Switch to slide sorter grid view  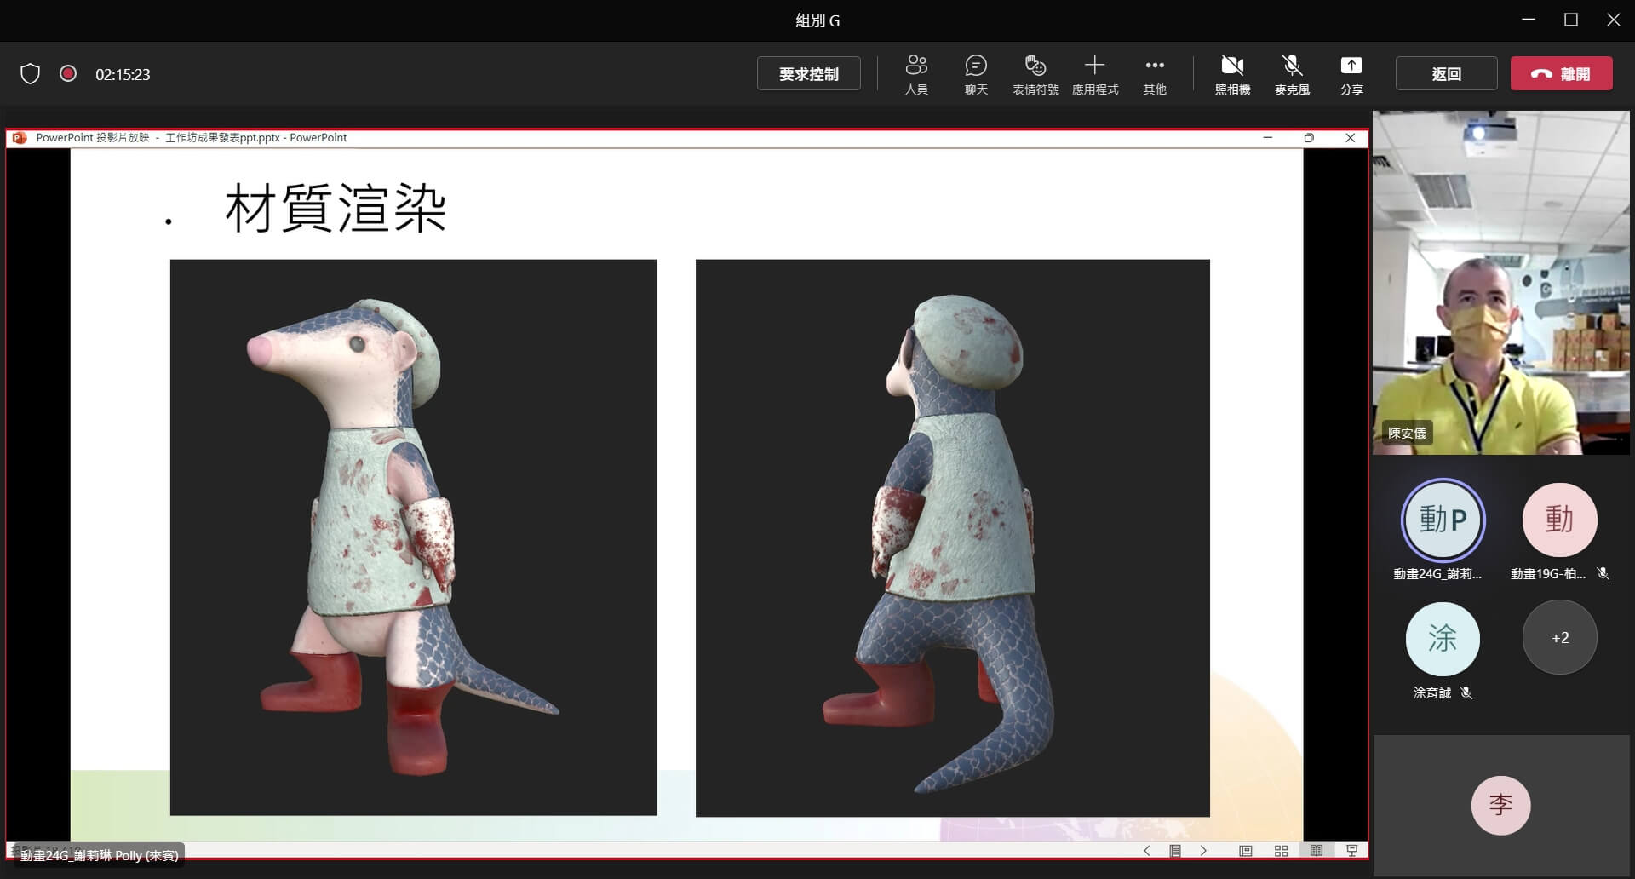1281,851
